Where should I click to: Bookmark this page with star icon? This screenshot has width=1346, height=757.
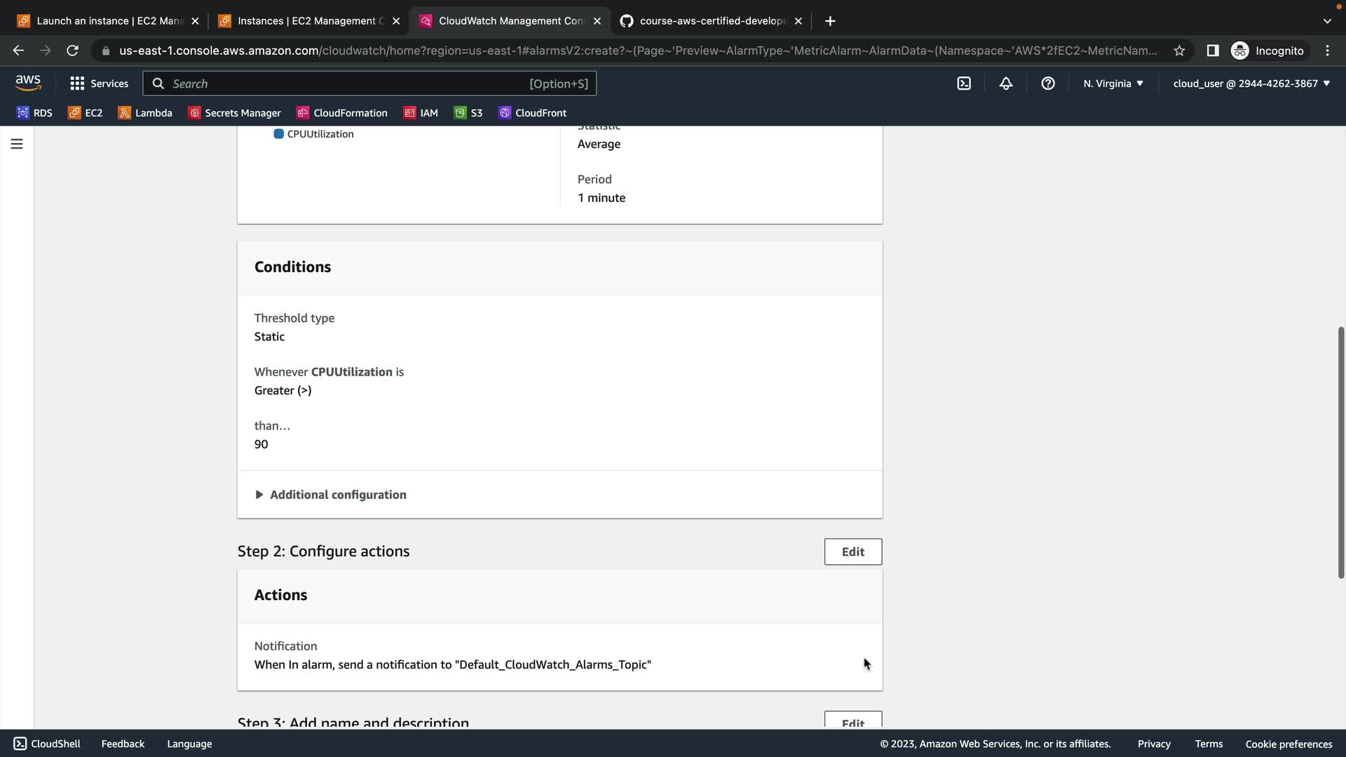(1179, 50)
